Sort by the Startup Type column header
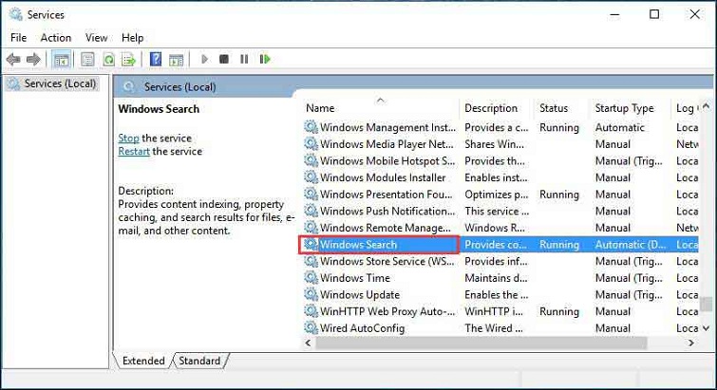Screen dimensions: 717x390 624,108
